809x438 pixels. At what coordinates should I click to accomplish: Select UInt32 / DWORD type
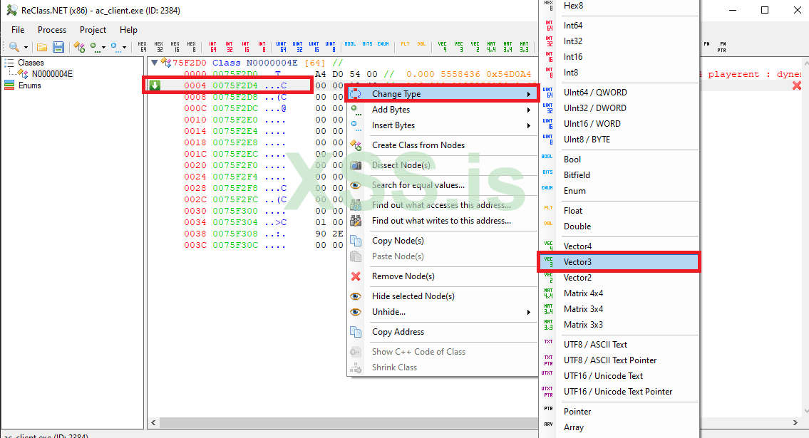pyautogui.click(x=619, y=108)
